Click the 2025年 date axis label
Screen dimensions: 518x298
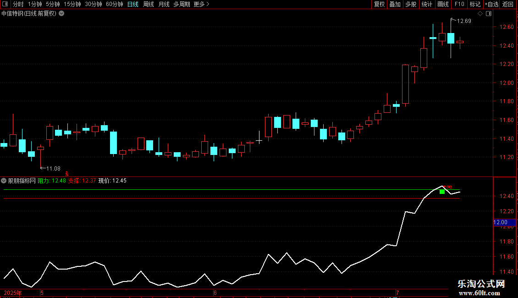pos(12,292)
